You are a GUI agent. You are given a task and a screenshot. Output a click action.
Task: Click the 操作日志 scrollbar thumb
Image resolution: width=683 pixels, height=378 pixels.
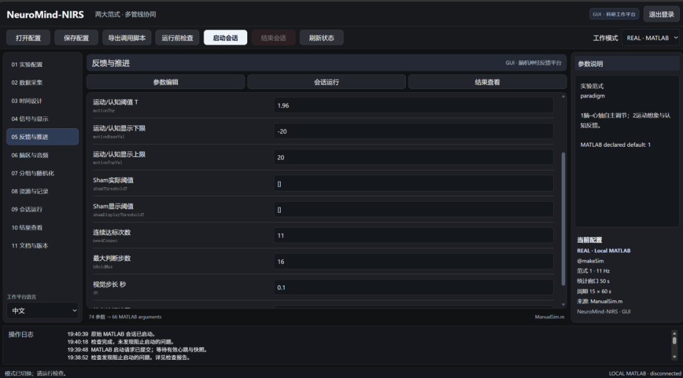click(675, 341)
